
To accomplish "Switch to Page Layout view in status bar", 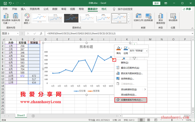I will [x=149, y=120].
